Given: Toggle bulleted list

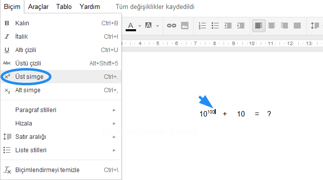Looking at the screenshot, I should point(215,26).
